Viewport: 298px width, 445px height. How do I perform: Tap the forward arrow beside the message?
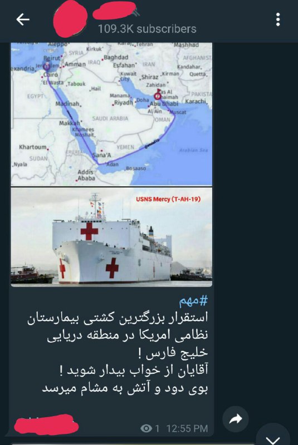click(236, 419)
